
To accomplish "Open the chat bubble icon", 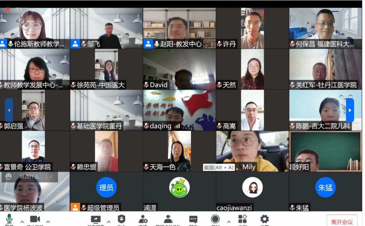I will 193,219.
